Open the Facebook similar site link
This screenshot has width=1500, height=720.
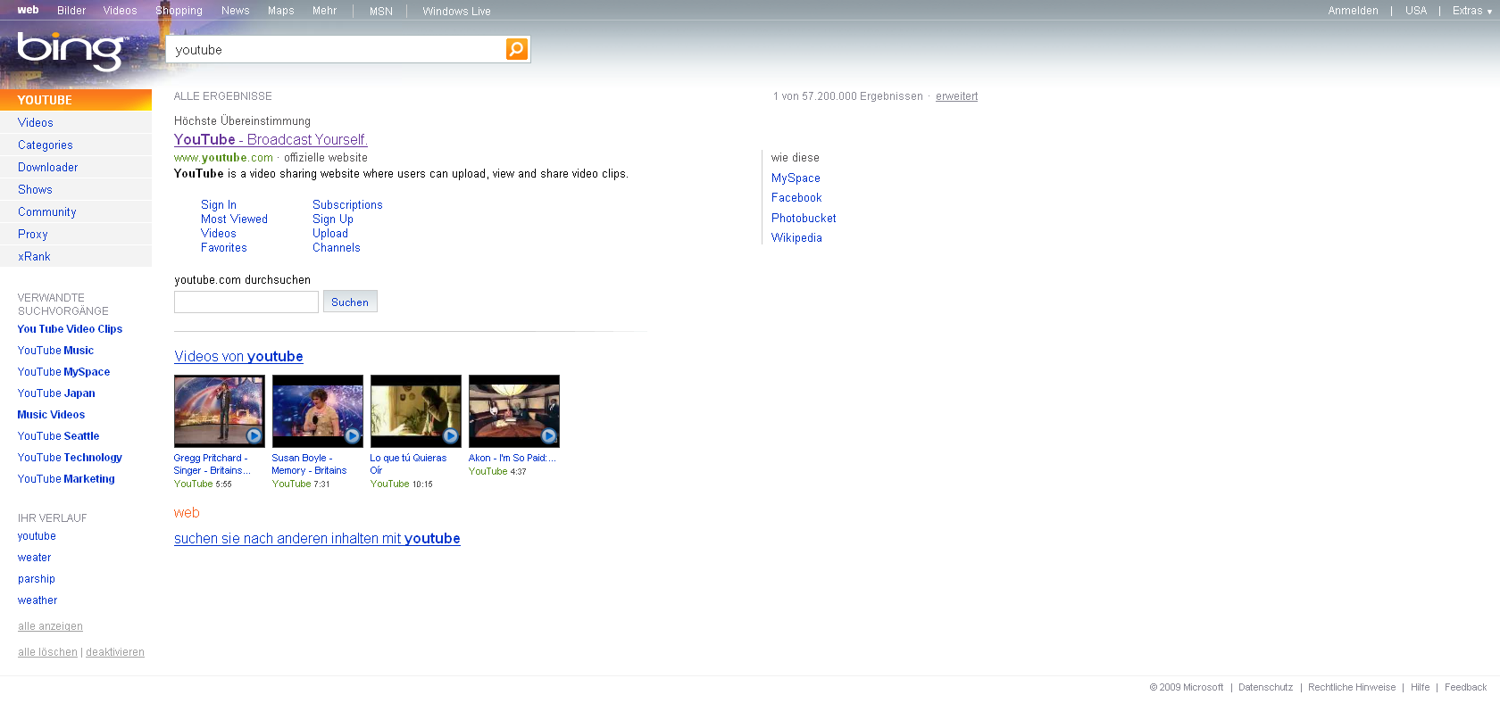[x=796, y=198]
